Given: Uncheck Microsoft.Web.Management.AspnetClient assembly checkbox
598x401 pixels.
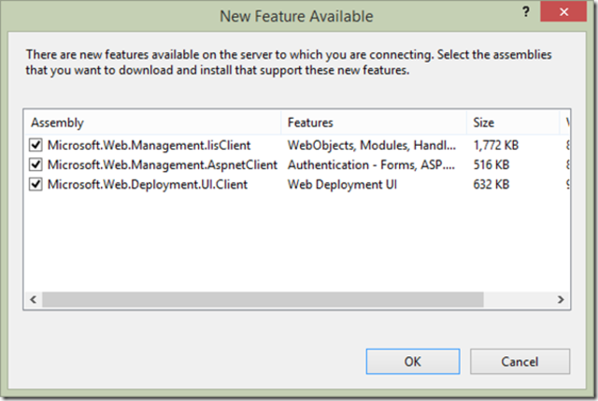Looking at the screenshot, I should [x=36, y=165].
